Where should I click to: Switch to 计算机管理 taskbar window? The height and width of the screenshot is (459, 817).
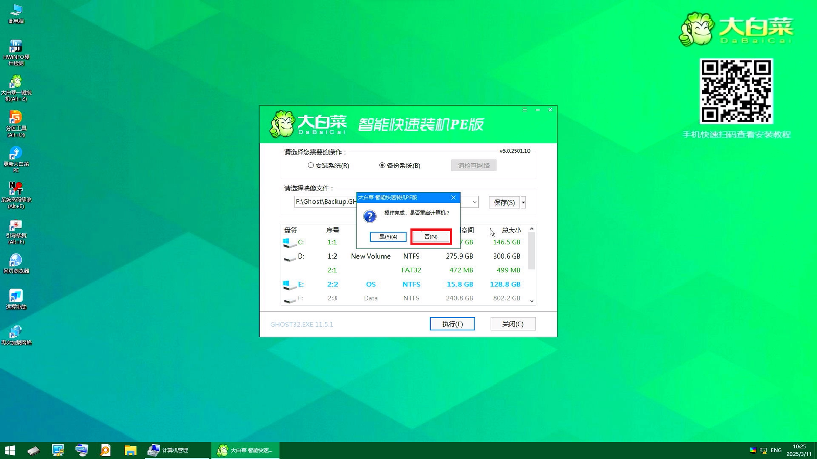[x=177, y=450]
